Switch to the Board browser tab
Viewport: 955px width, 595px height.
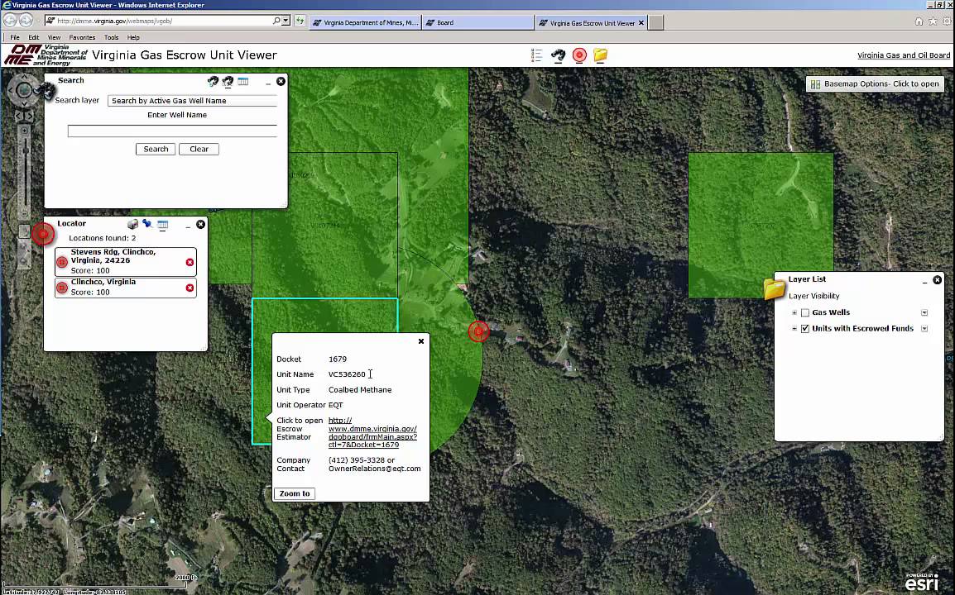click(x=476, y=22)
